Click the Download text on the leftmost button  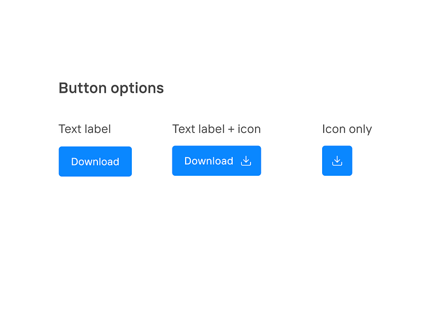(x=95, y=161)
